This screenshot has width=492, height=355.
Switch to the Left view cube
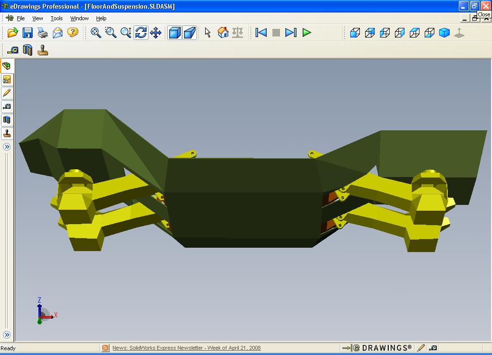(x=385, y=33)
